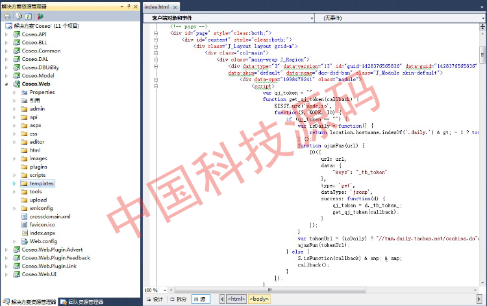Click the tag navigator left arrow
Viewport: 487px width, 306px height.
[222, 299]
